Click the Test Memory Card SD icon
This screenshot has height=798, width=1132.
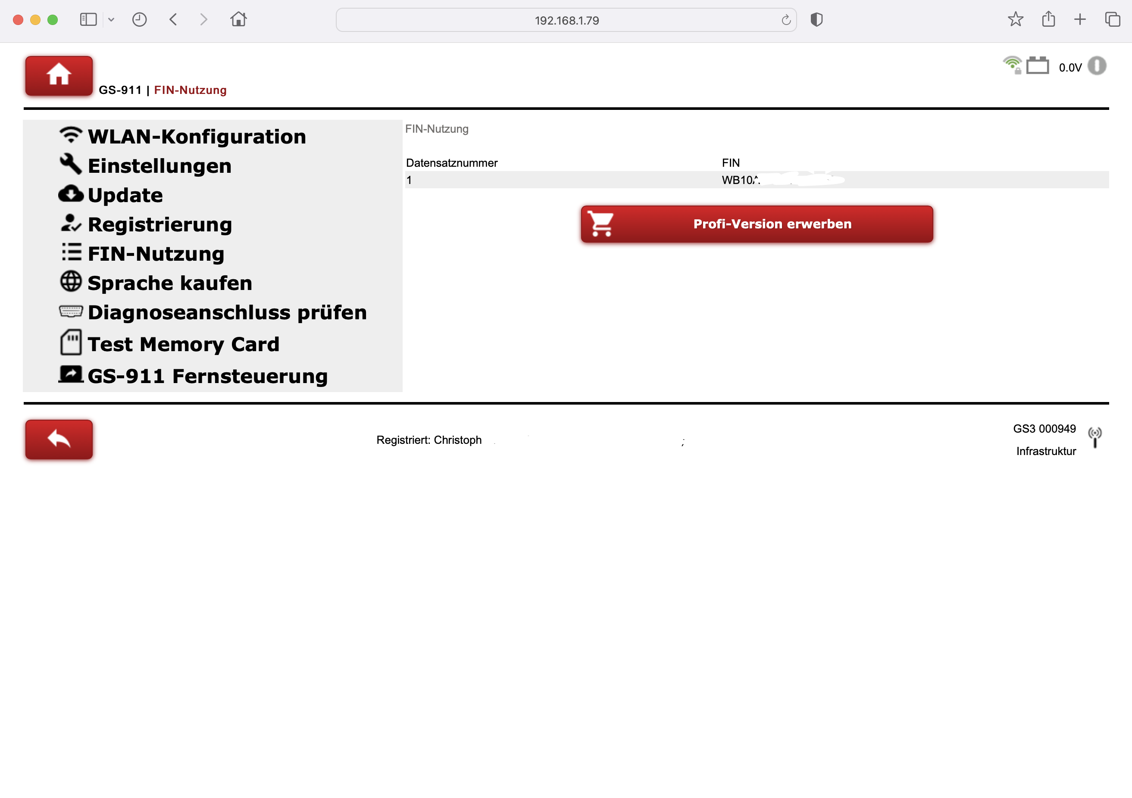point(71,343)
